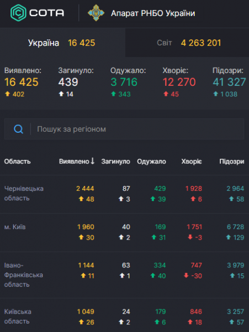Viewport: 249px width, 332px height.
Task: Click Chernivtsi suspected value 2 964
Action: point(235,189)
